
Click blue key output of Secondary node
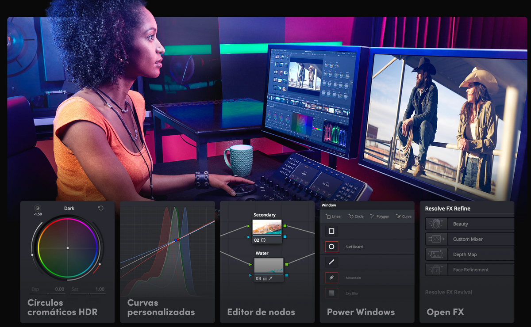[285, 237]
